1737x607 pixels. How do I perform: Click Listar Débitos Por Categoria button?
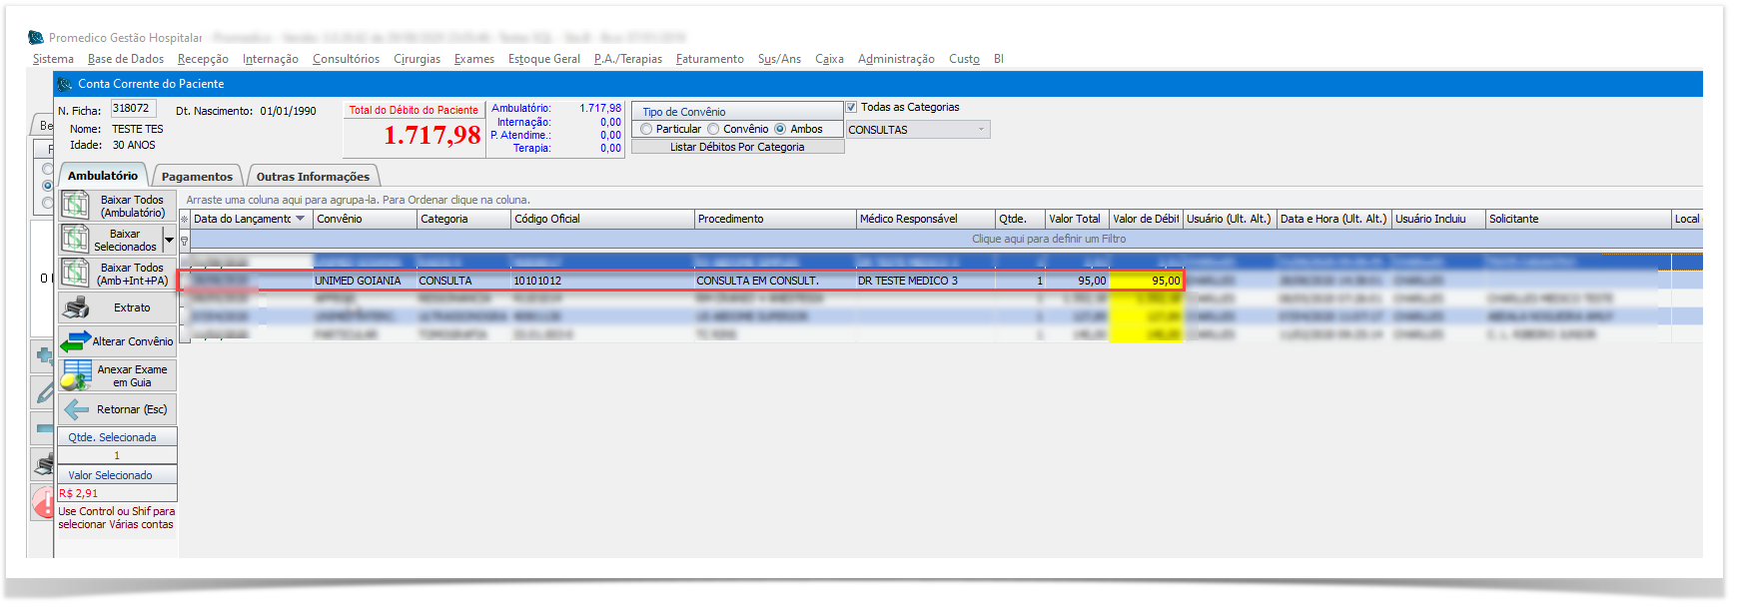[x=737, y=147]
